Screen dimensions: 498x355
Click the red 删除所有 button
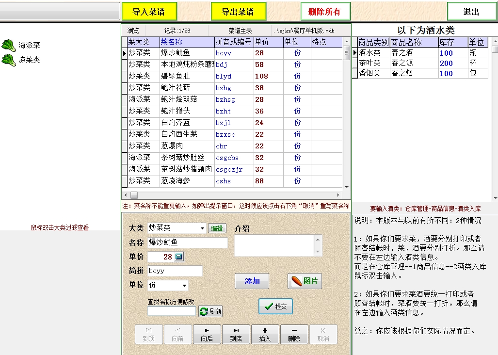(x=324, y=12)
